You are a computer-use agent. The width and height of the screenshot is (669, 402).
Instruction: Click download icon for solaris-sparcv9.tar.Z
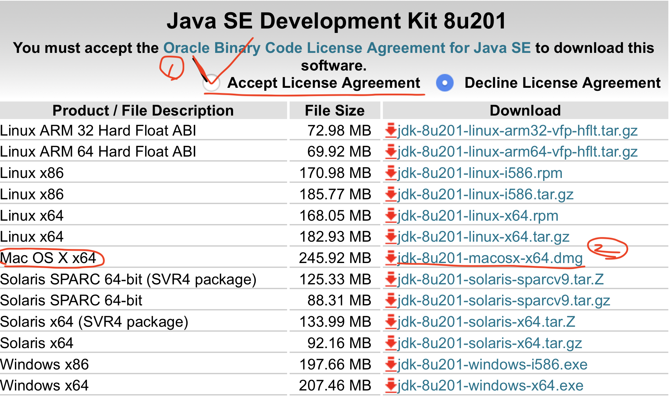point(391,279)
